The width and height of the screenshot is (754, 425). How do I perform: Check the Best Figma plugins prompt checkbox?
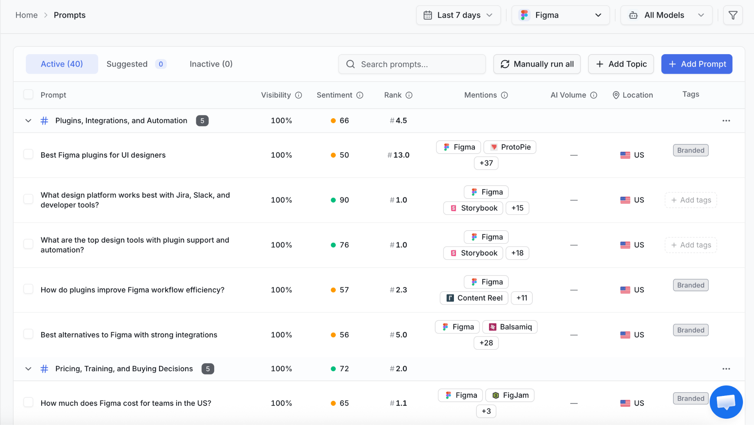(x=28, y=154)
